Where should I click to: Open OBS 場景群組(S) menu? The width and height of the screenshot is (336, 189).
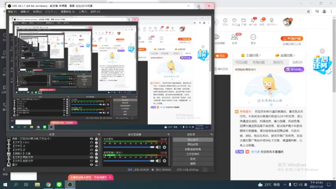click(68, 12)
